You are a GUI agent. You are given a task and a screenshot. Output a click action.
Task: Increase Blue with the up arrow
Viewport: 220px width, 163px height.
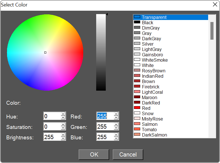[x=116, y=135]
